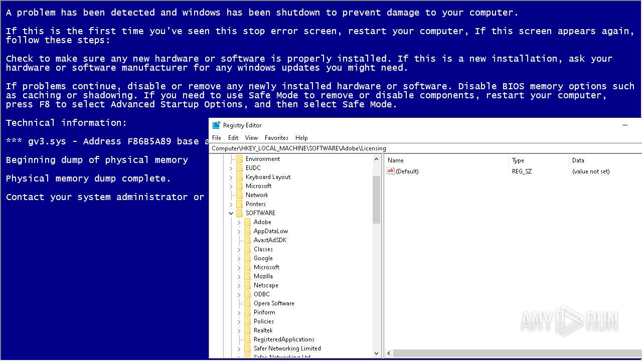The height and width of the screenshot is (361, 642).
Task: Select the ODBC key label
Action: click(x=261, y=294)
